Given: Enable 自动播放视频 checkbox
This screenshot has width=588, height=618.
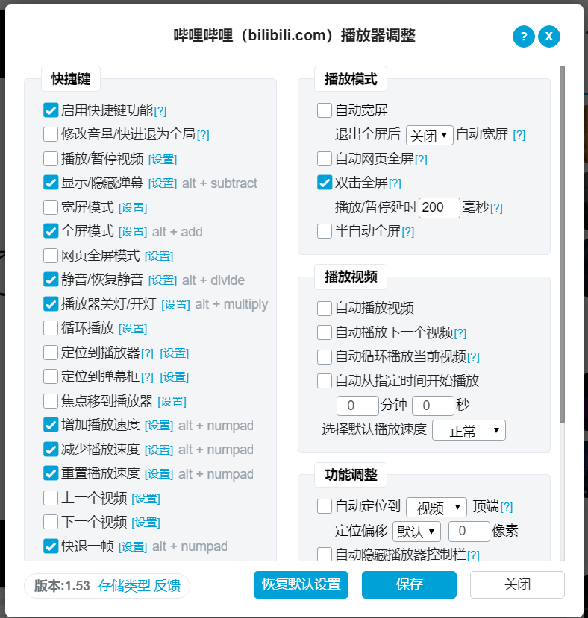Looking at the screenshot, I should (325, 309).
